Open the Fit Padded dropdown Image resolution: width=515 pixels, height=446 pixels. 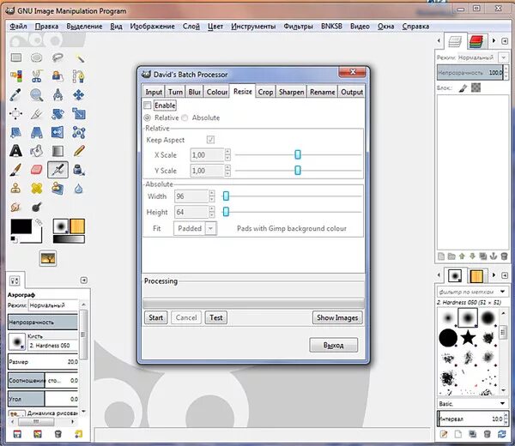(195, 228)
